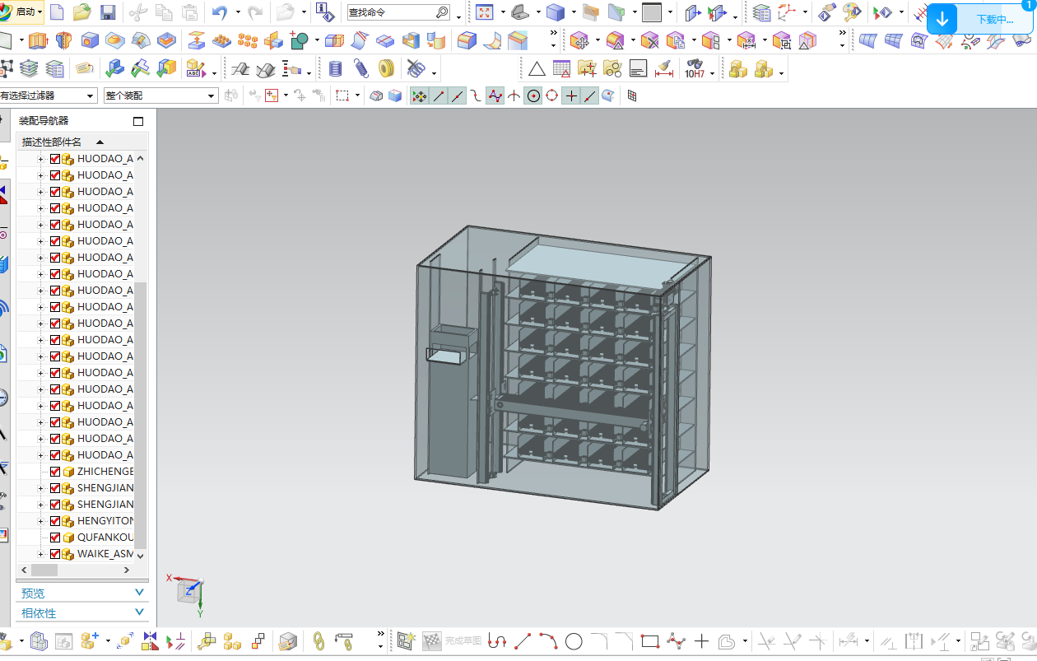This screenshot has height=661, width=1037.
Task: Create a new file with the New icon
Action: [57, 12]
